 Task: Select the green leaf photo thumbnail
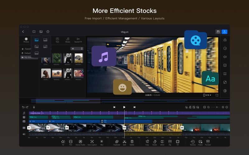(x=57, y=58)
